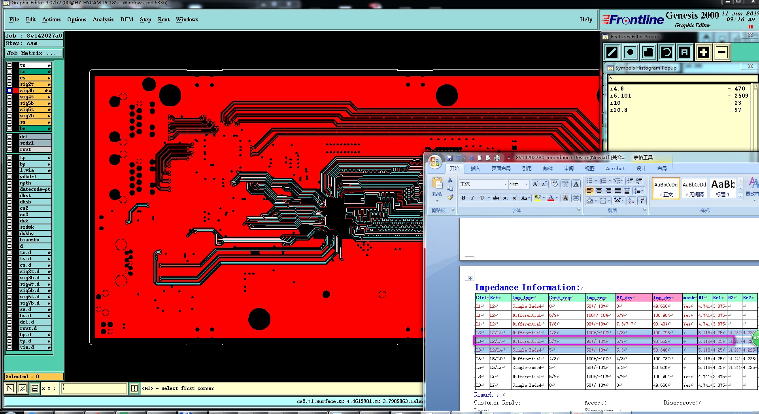Click Bold in Word ribbon
Screen dimensions: 759x414
463,198
